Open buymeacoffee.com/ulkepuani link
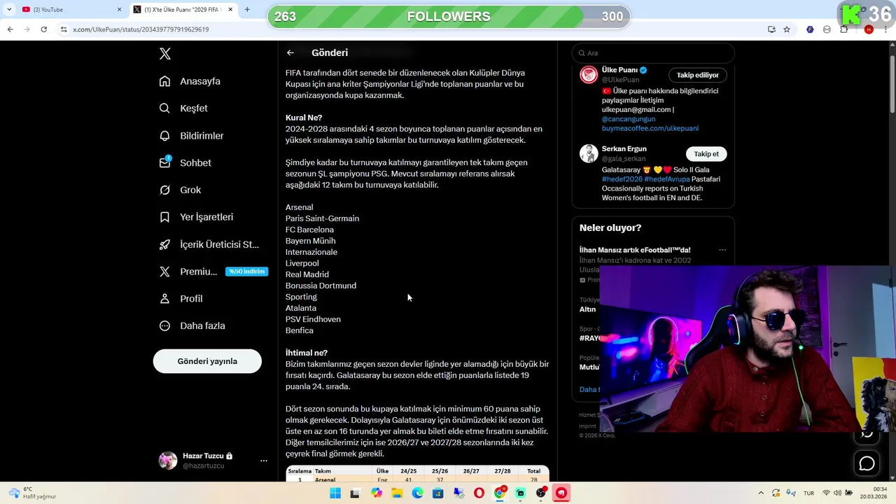Image resolution: width=896 pixels, height=504 pixels. click(x=650, y=128)
